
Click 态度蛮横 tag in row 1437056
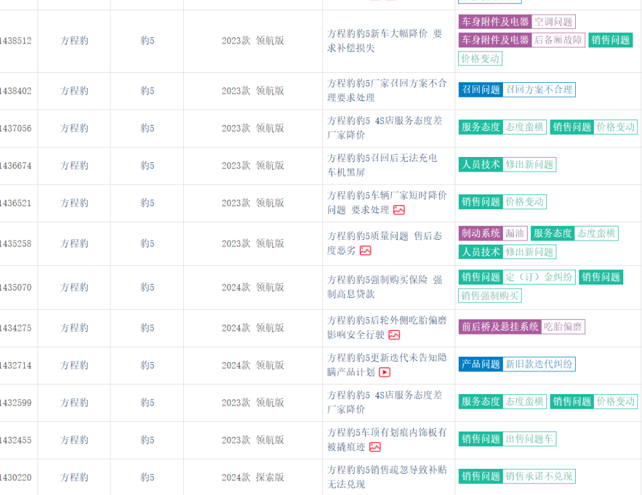tap(524, 127)
